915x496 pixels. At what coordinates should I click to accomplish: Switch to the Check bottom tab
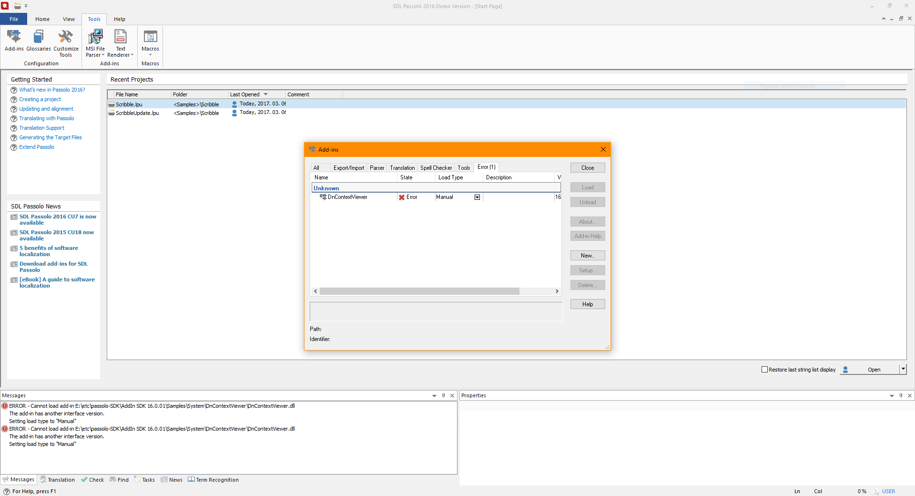[x=92, y=480]
